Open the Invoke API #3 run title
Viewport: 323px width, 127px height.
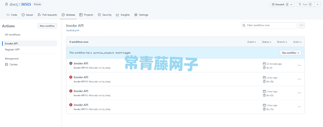coord(81,77)
